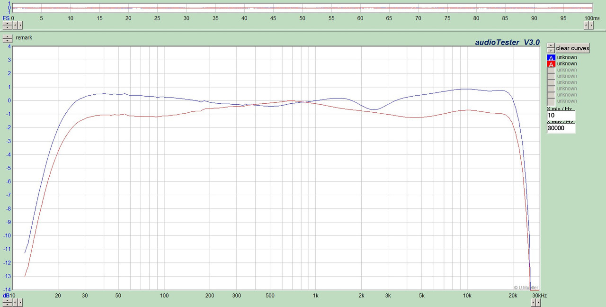The height and width of the screenshot is (307, 606).
Task: Click the 30kHz axis end label
Action: click(x=539, y=296)
